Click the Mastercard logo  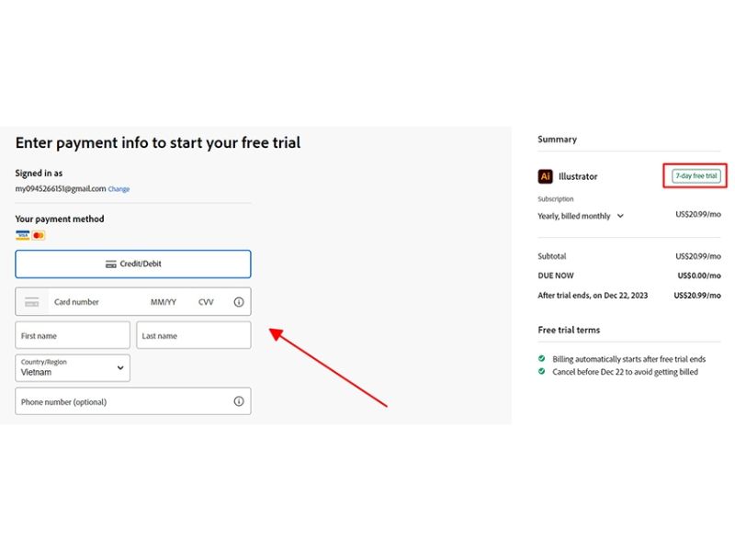click(39, 236)
